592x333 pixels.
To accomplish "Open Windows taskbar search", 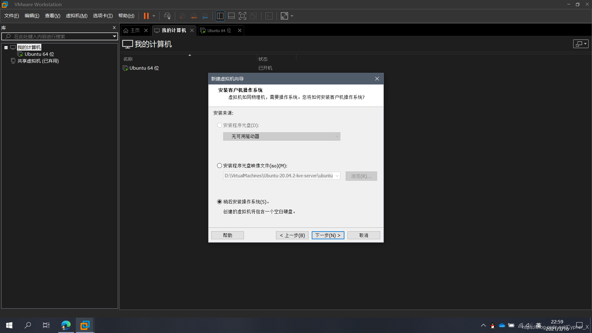I will [28, 325].
